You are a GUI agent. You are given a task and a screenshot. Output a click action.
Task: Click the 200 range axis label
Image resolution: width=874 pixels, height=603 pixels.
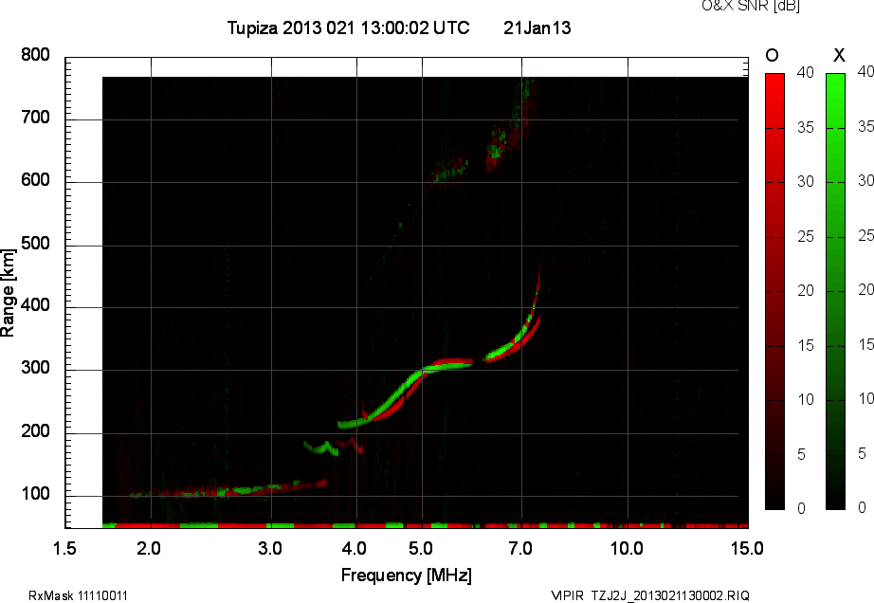[35, 431]
